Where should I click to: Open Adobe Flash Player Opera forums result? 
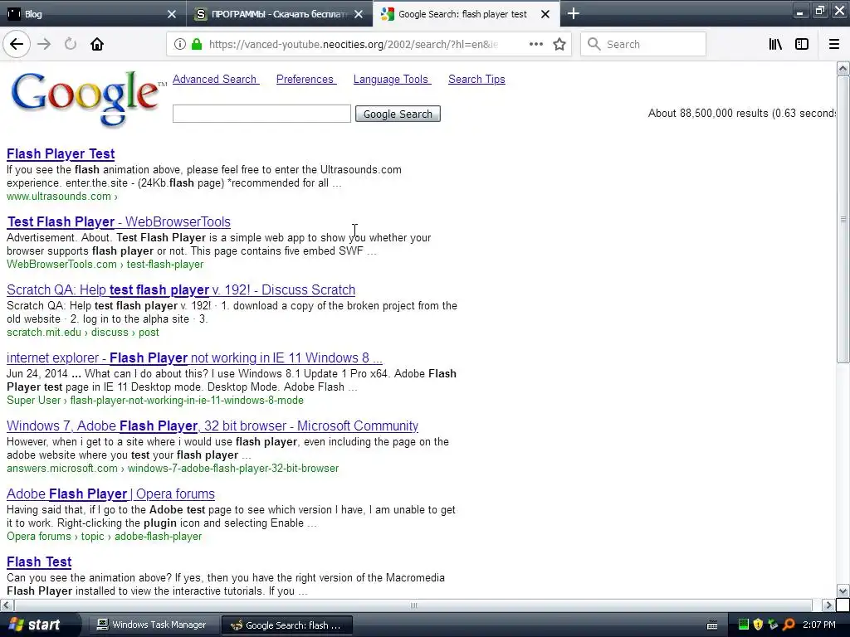coord(110,494)
